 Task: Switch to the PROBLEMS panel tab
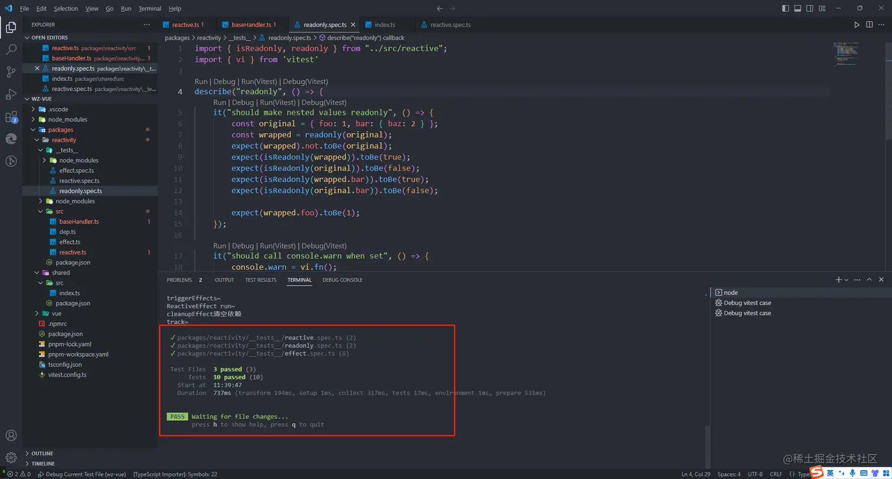[x=184, y=280]
